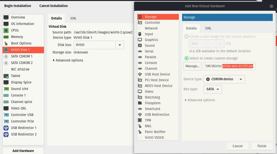
Task: Enable 'Select or create custom storage' radio
Action: tap(187, 58)
